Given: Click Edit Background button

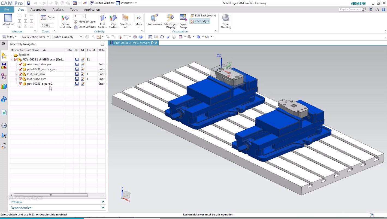Looking at the screenshot, I should pyautogui.click(x=203, y=16).
